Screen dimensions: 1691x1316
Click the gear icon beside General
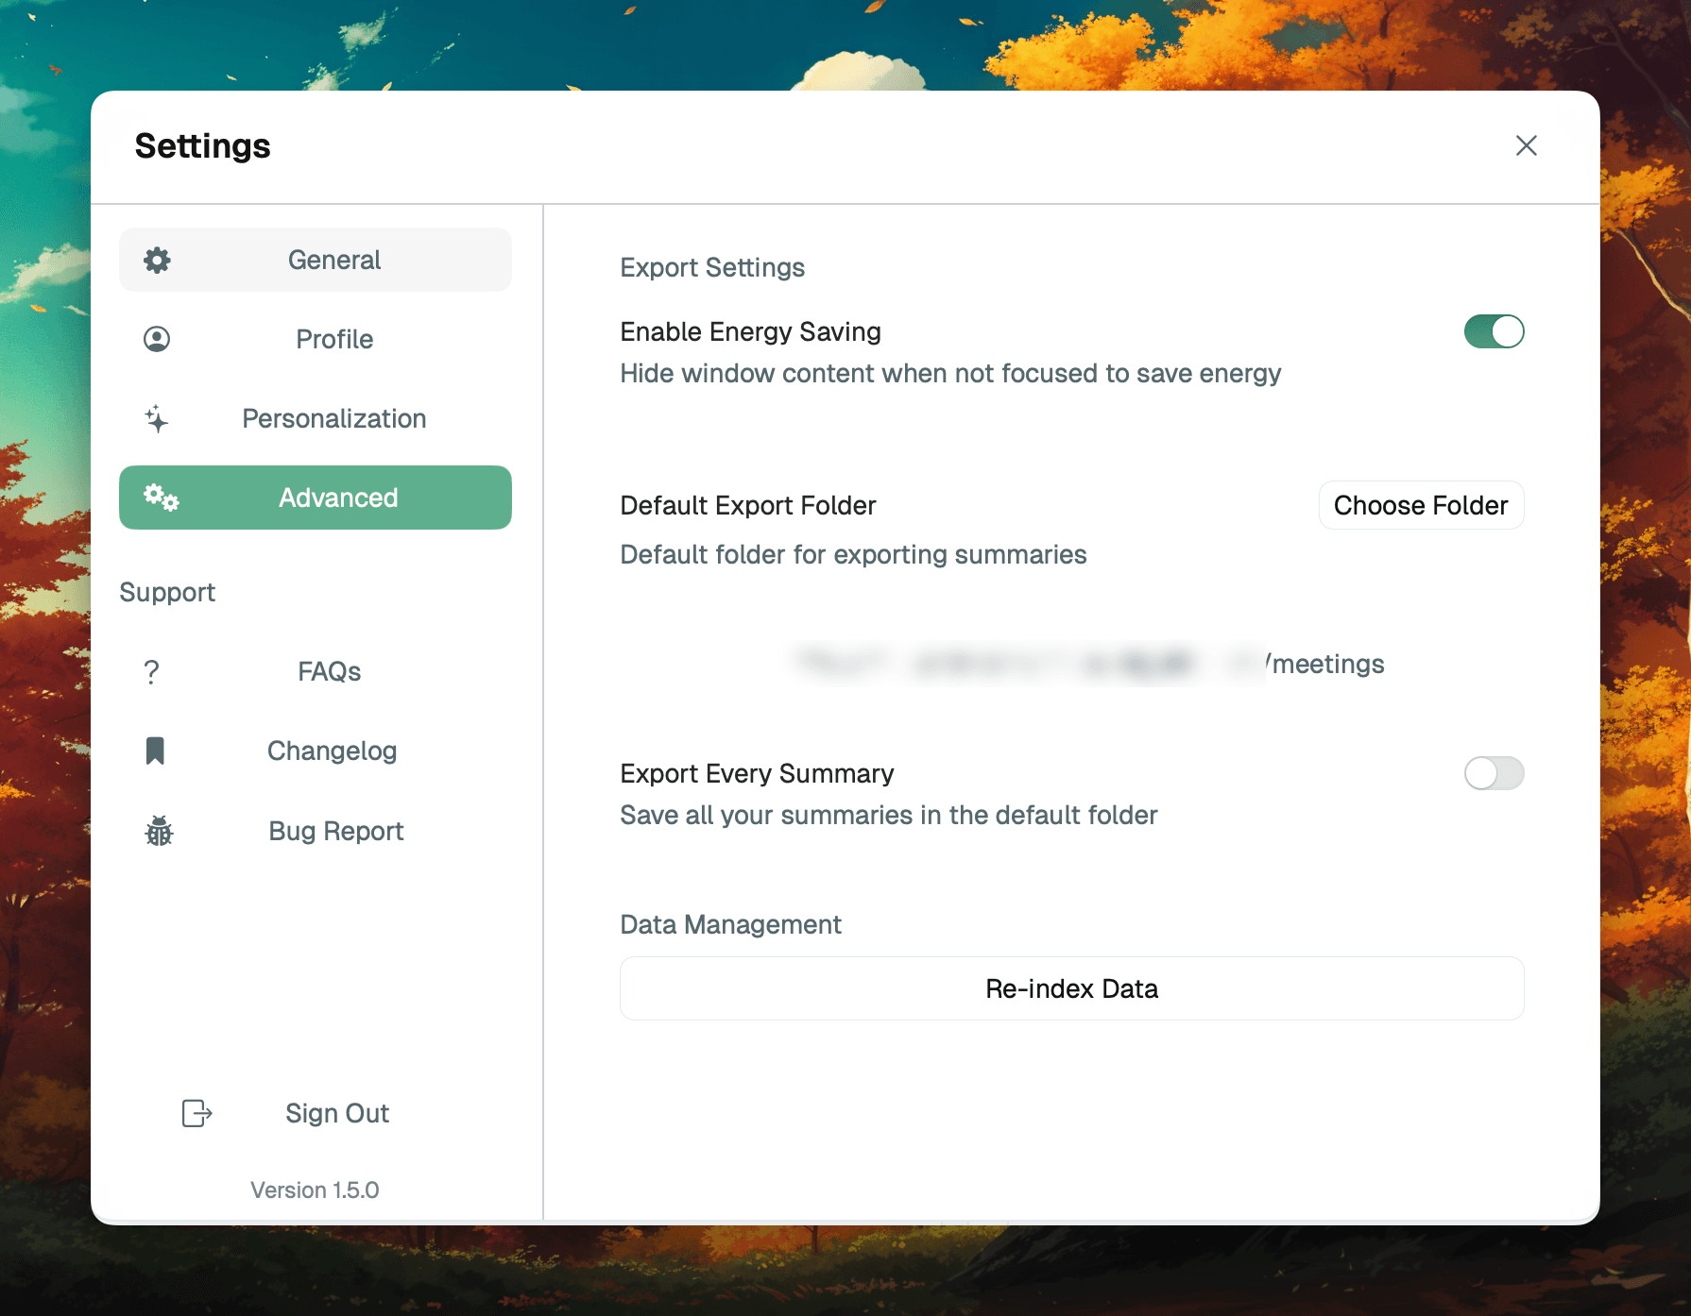(157, 260)
